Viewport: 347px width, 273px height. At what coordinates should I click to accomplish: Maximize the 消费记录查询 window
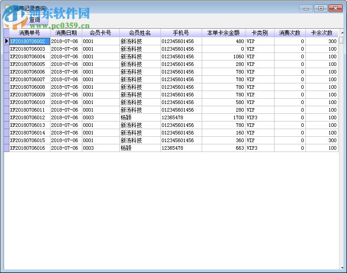[321, 9]
